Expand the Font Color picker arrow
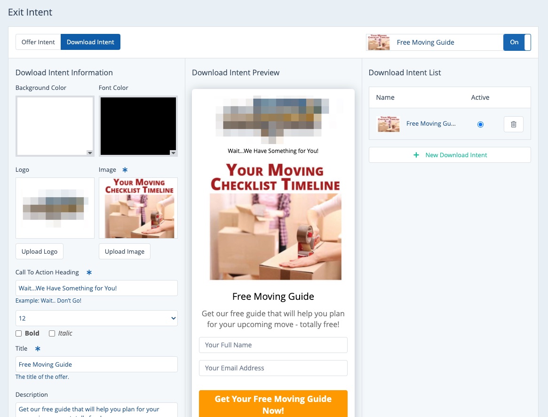This screenshot has width=548, height=417. coord(173,152)
